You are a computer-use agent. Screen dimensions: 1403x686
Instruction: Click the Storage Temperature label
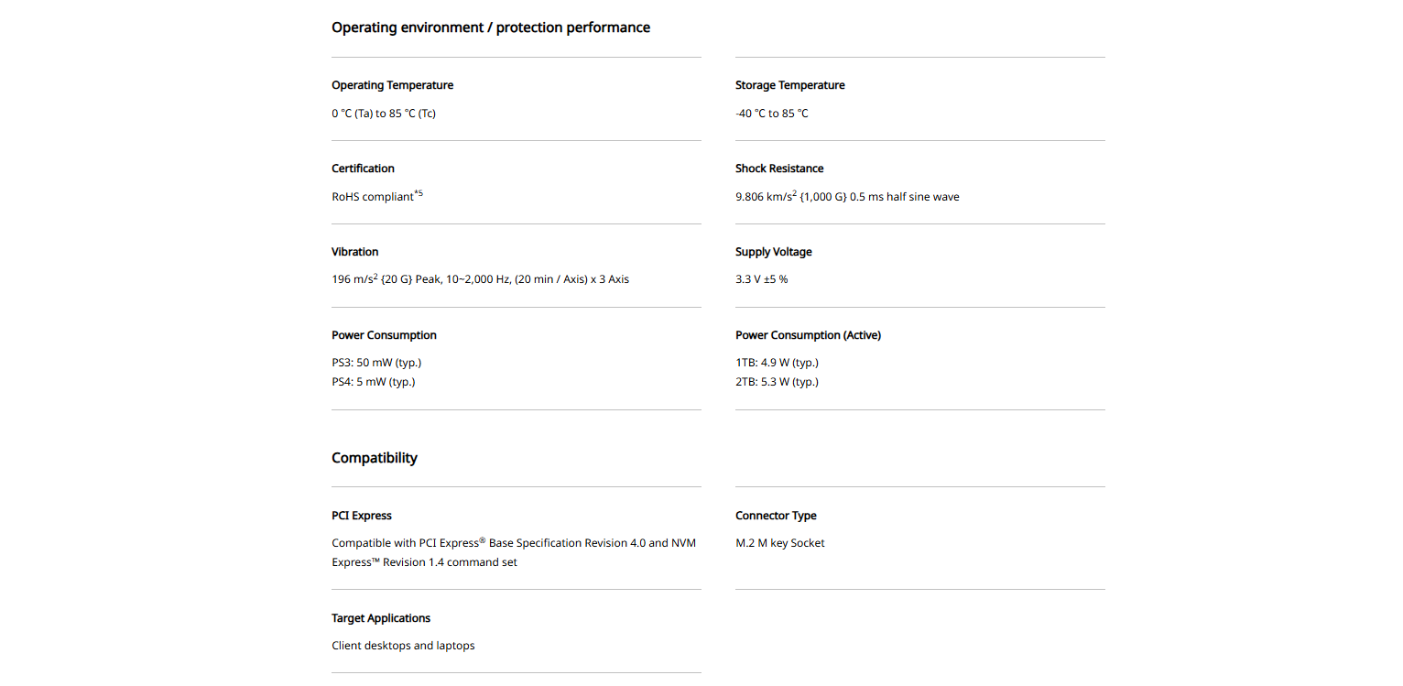[x=789, y=85]
